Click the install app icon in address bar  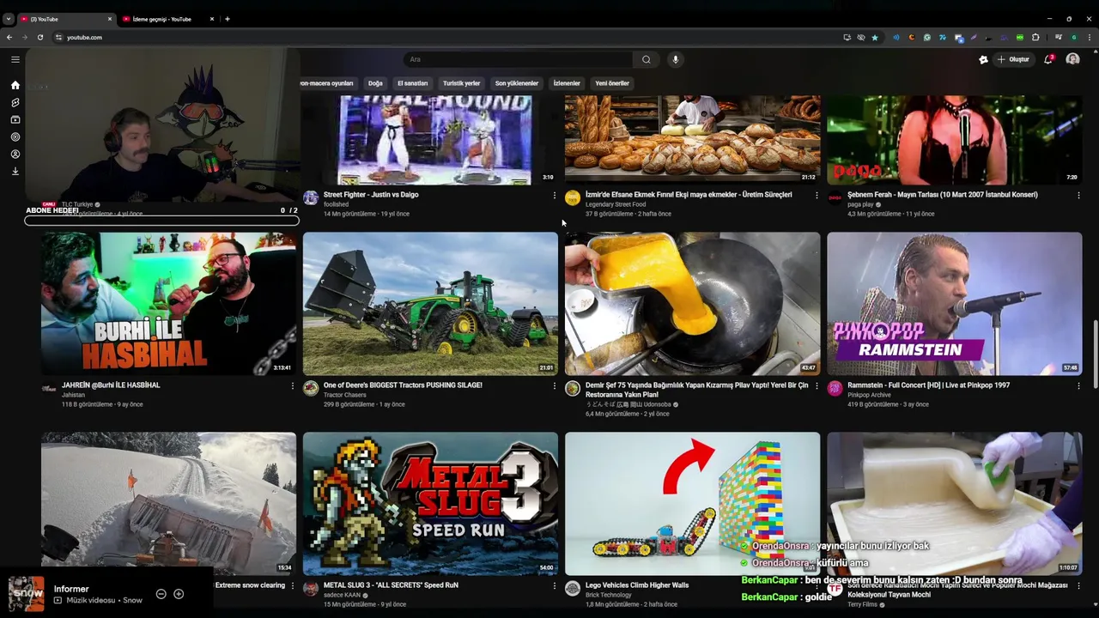pos(847,37)
